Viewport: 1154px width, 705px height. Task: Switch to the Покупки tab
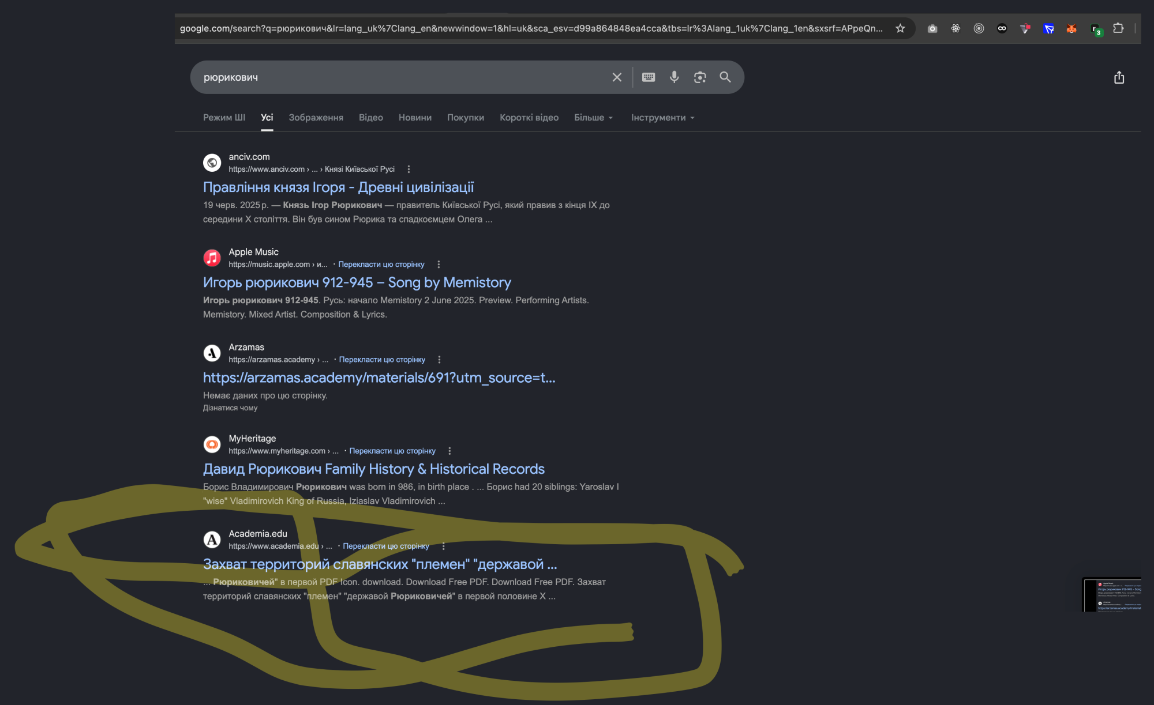coord(466,118)
